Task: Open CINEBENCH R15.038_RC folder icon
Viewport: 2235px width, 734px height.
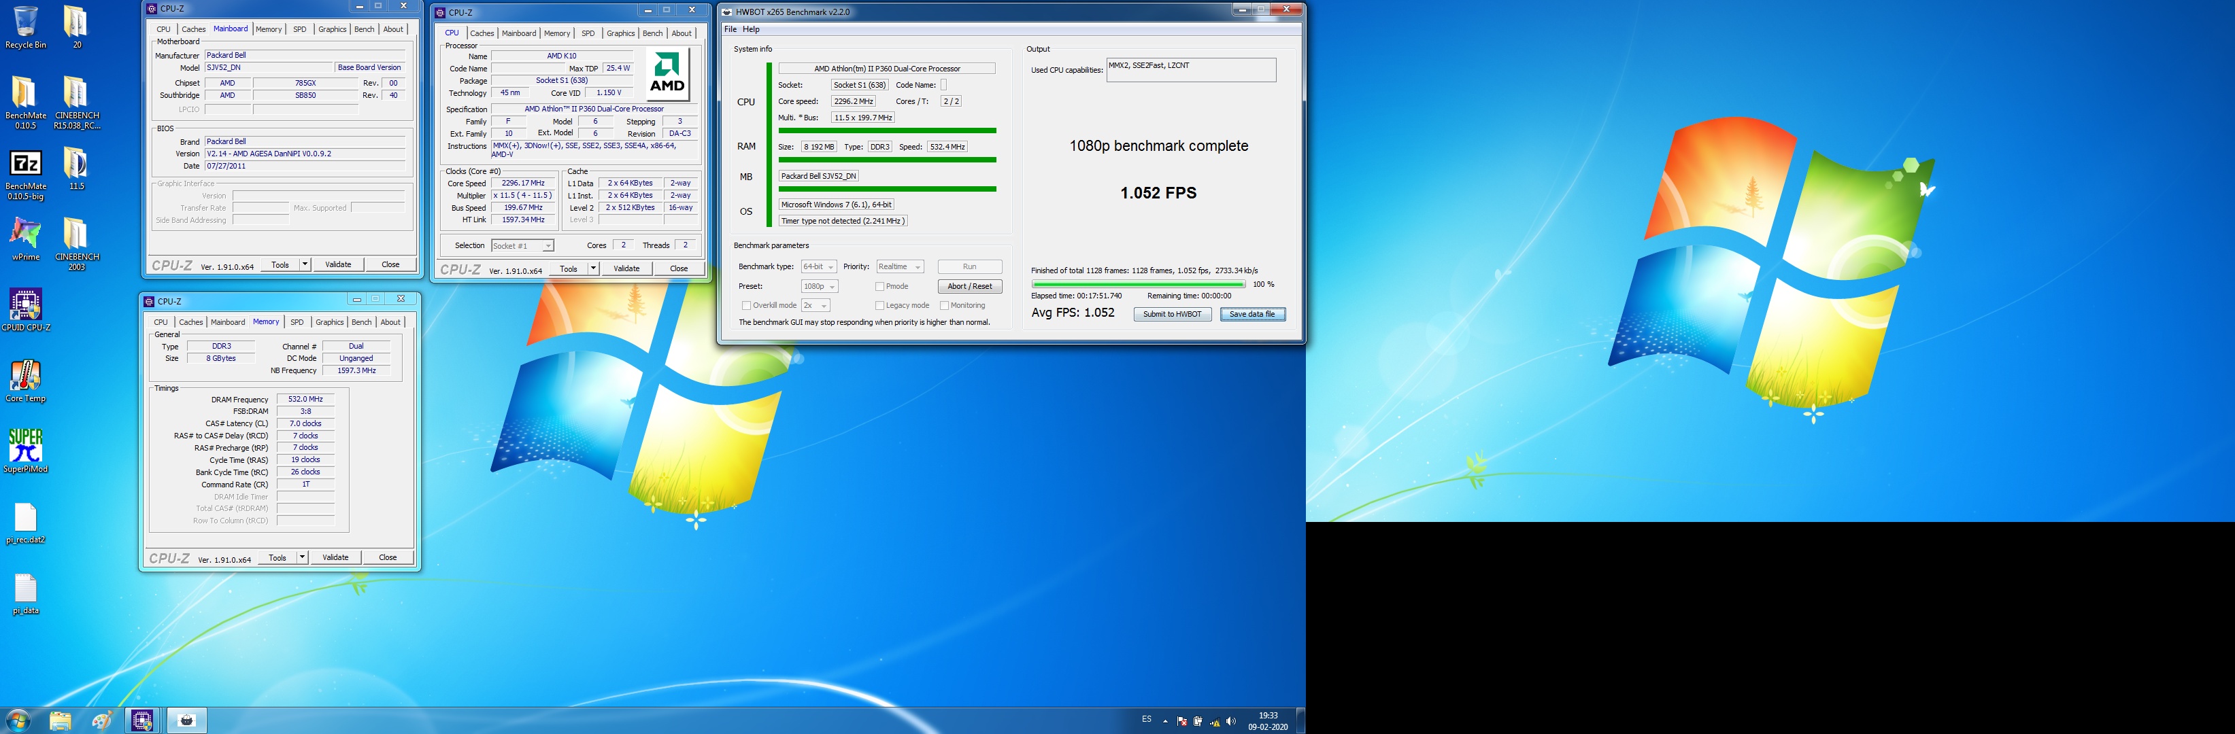Action: click(76, 102)
